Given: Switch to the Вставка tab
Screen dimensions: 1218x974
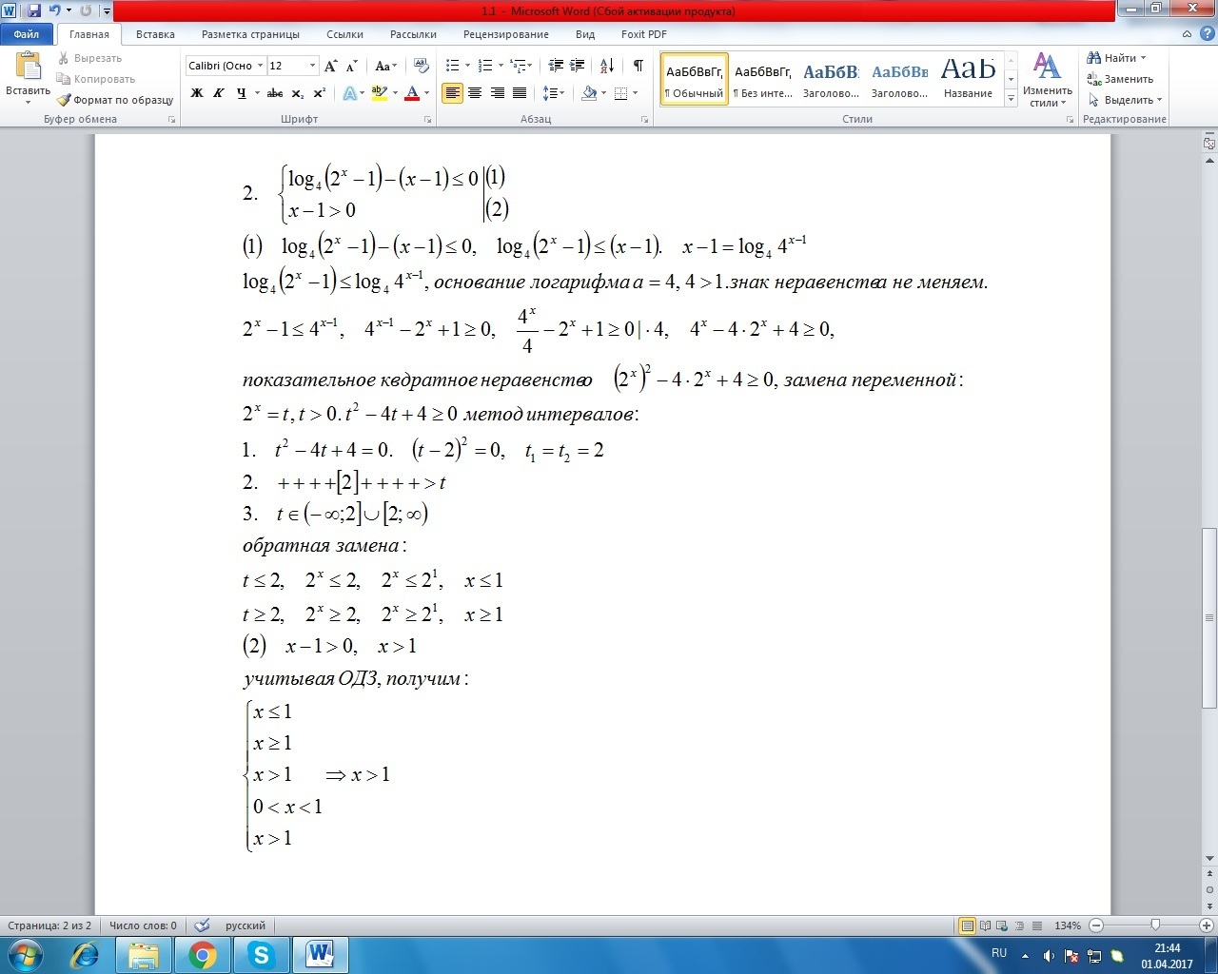Looking at the screenshot, I should [155, 34].
